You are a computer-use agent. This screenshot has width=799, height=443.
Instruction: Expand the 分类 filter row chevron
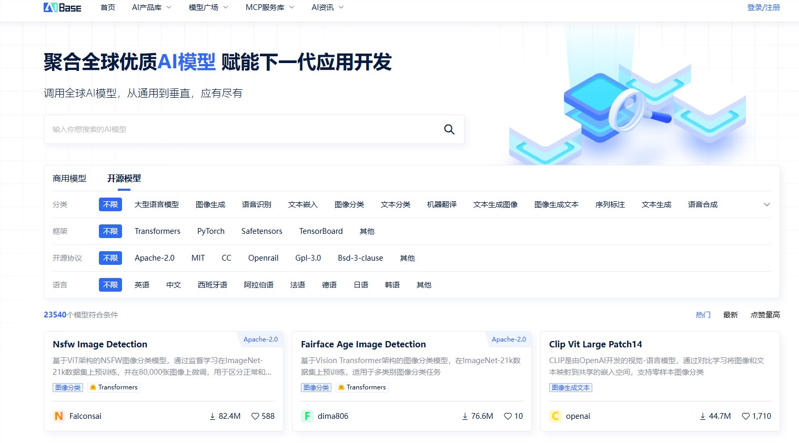(767, 204)
